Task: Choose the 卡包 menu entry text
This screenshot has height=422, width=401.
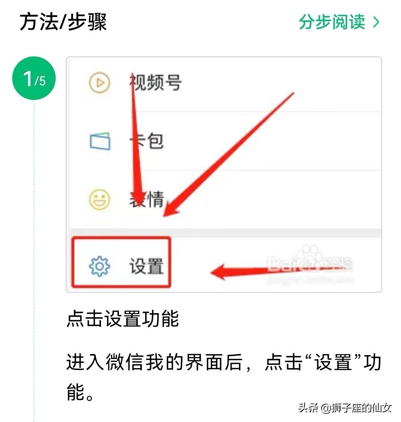Action: [x=146, y=141]
